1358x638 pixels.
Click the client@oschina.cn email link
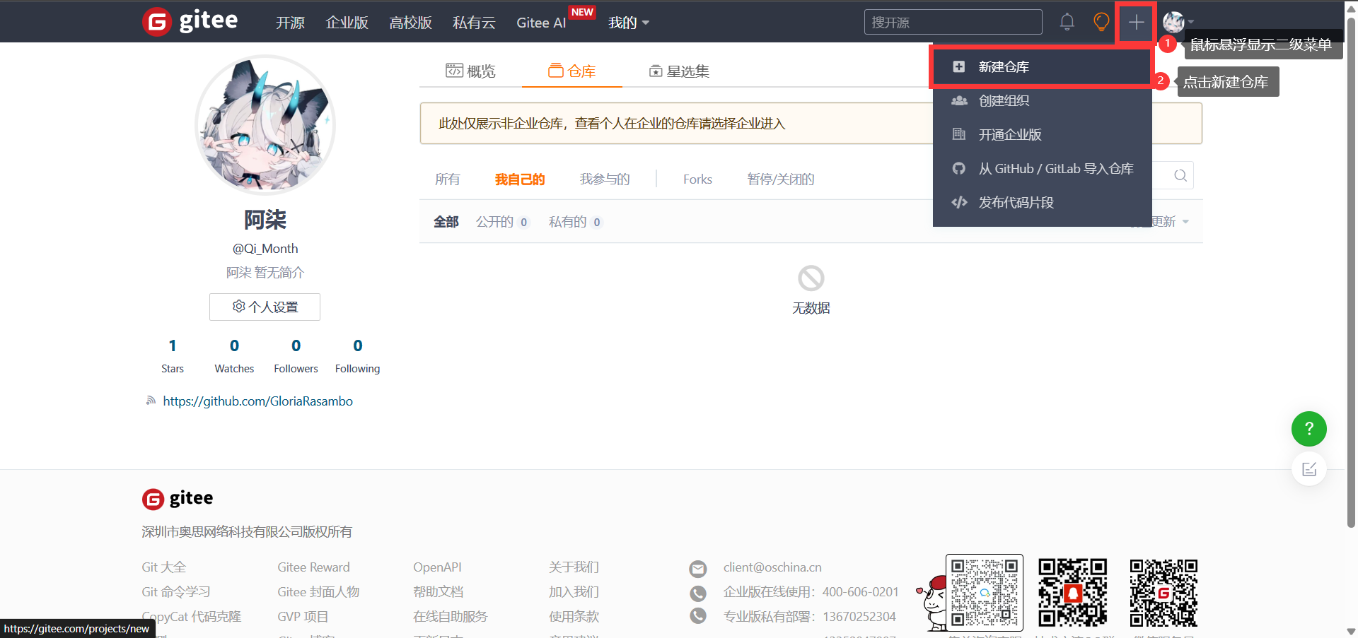[772, 567]
